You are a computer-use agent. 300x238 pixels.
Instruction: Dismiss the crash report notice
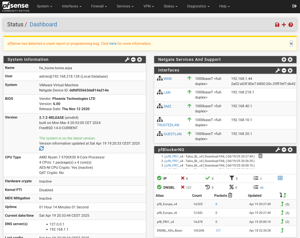291,44
